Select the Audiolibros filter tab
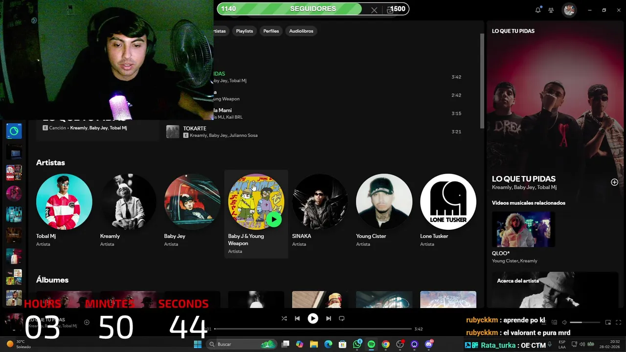 [301, 31]
